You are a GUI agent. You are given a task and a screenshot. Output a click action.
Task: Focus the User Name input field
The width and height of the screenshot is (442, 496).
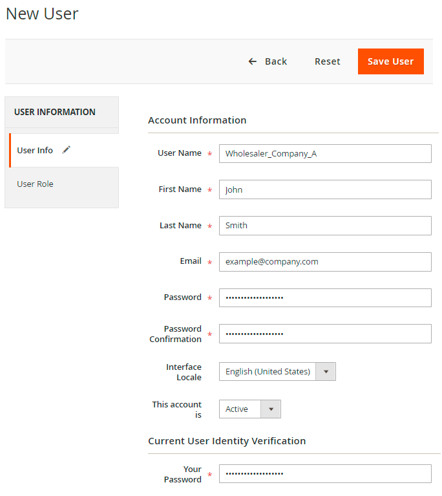pos(325,154)
